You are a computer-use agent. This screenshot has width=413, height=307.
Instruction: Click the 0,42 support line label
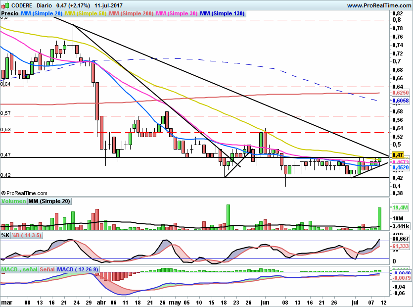5,175
